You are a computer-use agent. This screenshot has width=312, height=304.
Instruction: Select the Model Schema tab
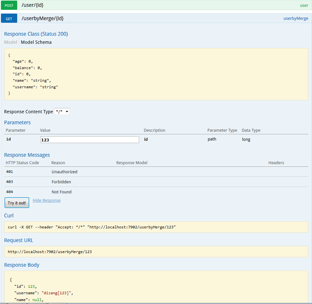[36, 42]
